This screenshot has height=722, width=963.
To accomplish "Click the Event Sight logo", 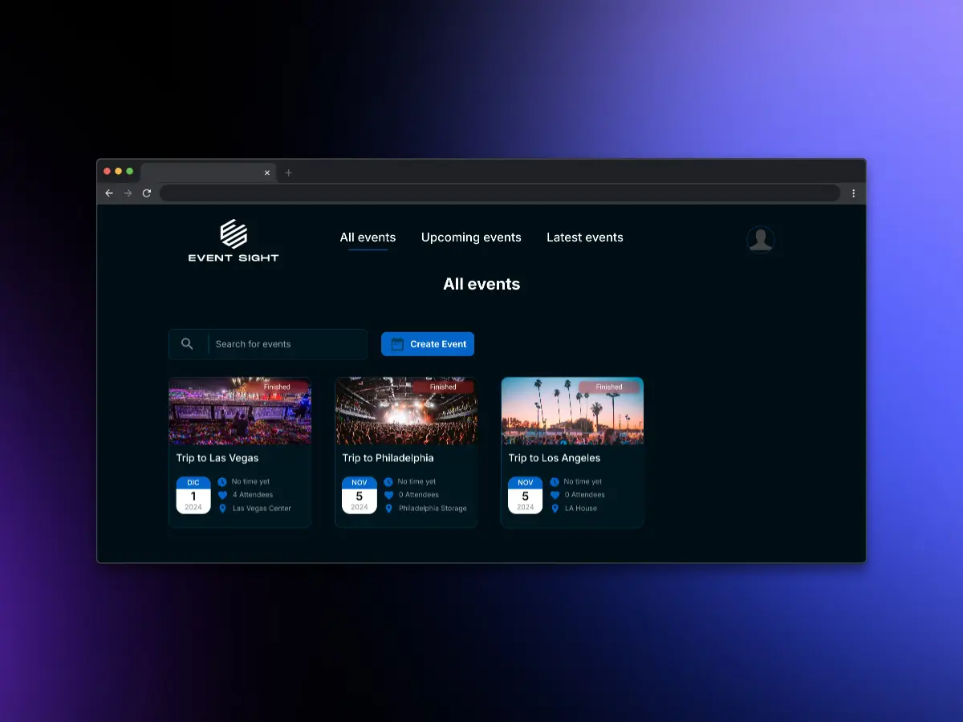I will pyautogui.click(x=234, y=241).
